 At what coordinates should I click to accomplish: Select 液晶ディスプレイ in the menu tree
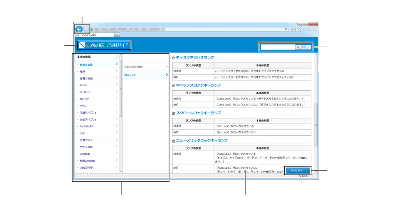(88, 113)
